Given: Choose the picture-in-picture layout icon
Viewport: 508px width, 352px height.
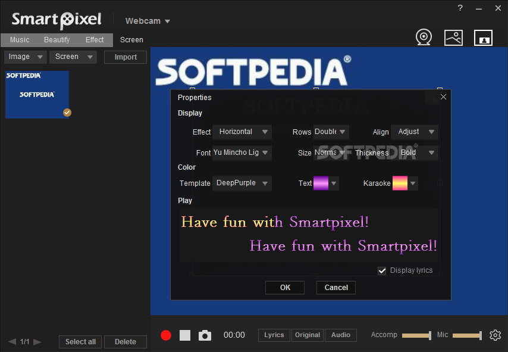Looking at the screenshot, I should click(483, 38).
